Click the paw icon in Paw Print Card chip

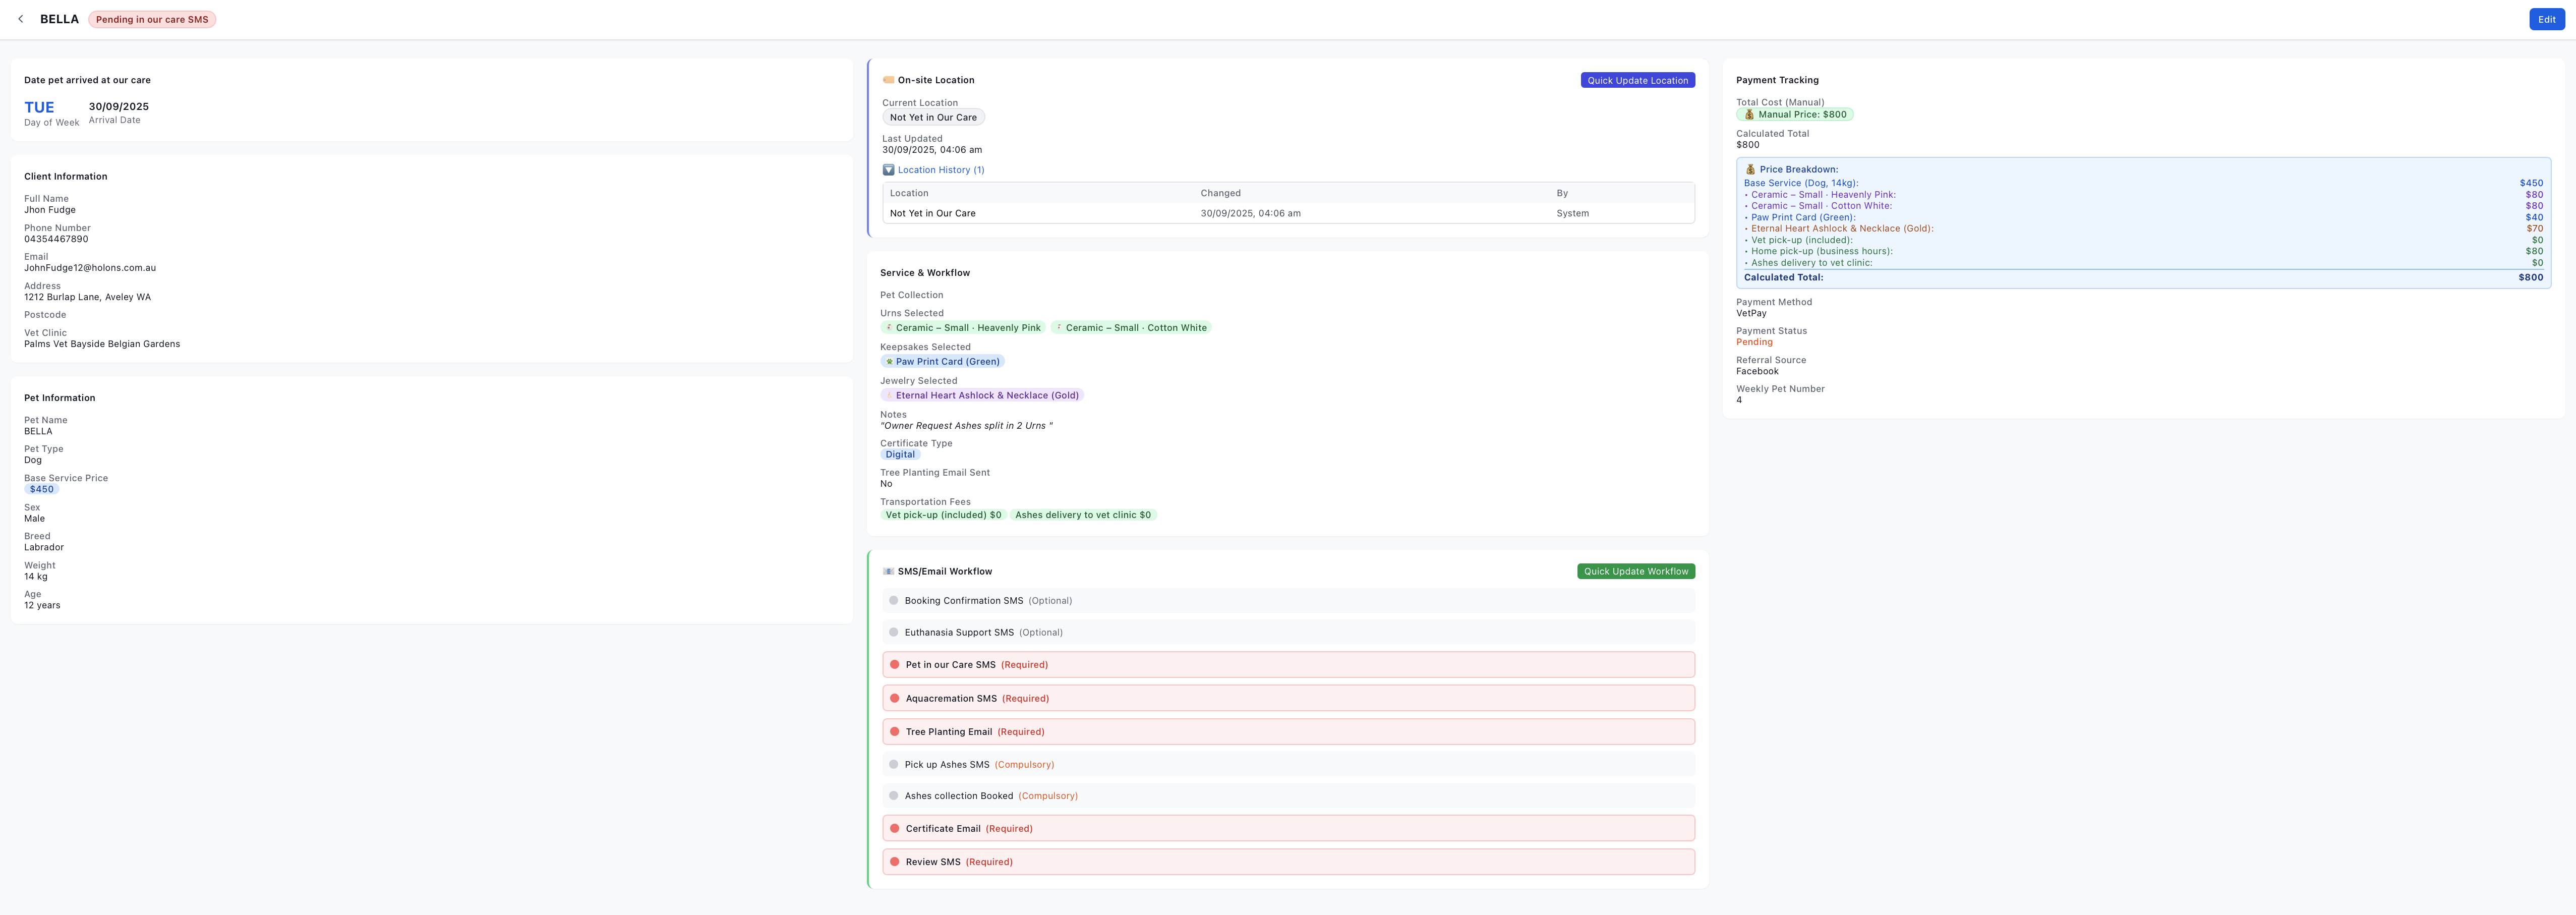point(889,362)
